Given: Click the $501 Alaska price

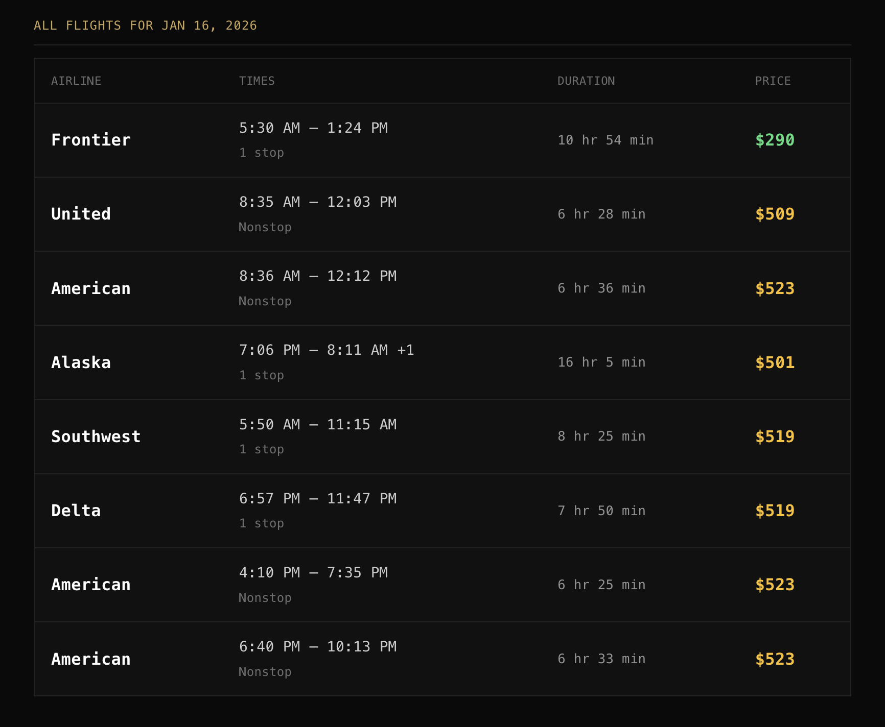Looking at the screenshot, I should (775, 362).
